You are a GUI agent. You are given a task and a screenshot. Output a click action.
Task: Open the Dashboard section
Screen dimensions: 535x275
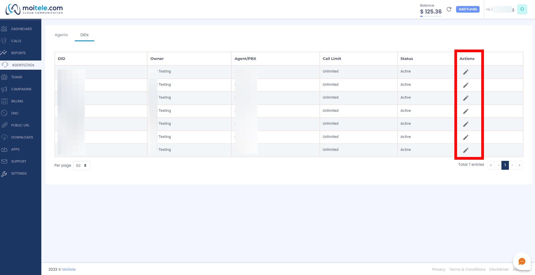(x=21, y=29)
